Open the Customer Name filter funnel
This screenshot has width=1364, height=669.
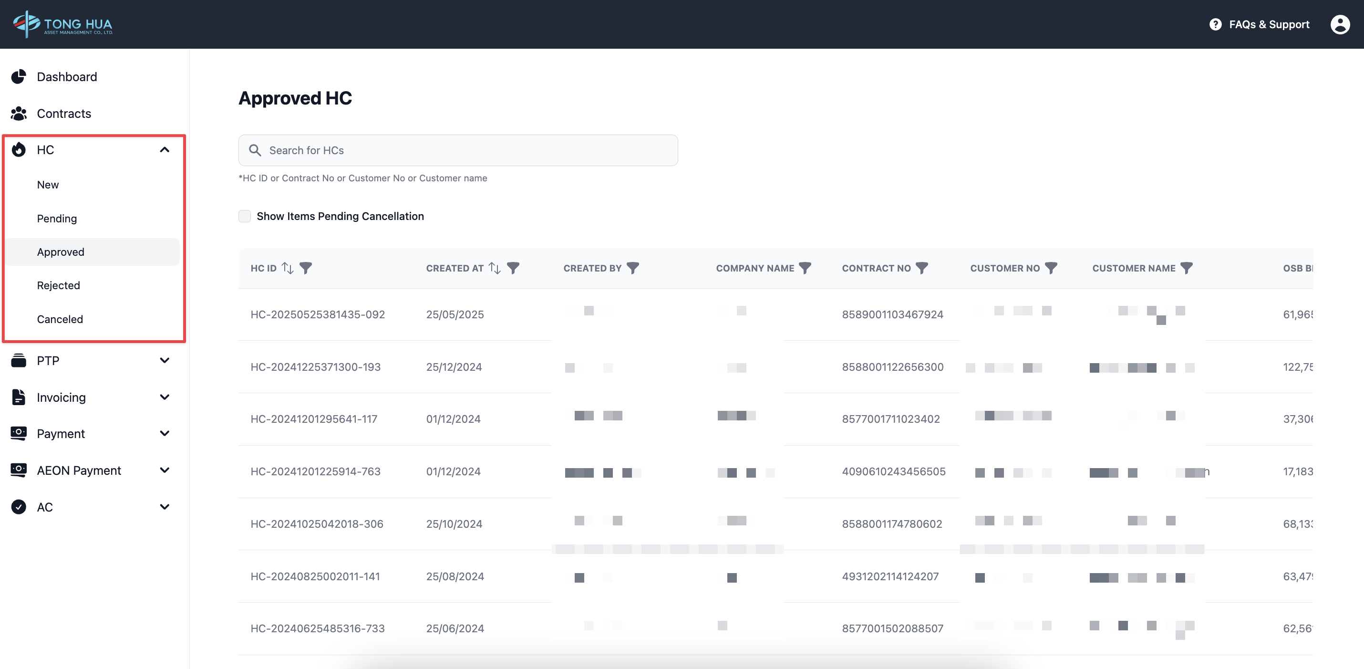click(1187, 268)
